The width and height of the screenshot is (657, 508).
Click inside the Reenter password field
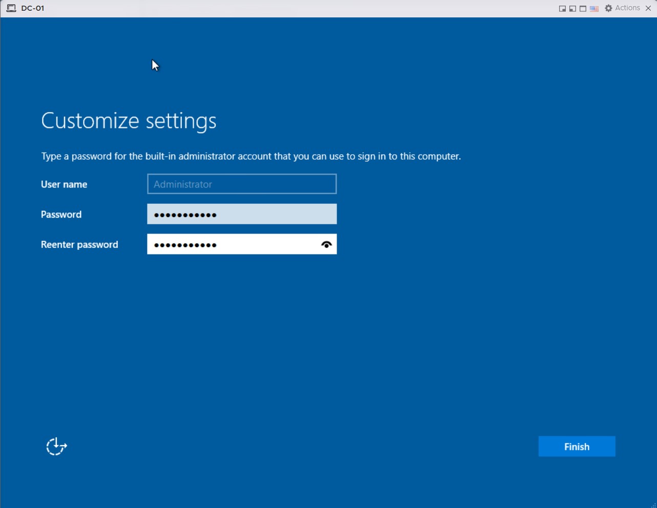coord(231,244)
